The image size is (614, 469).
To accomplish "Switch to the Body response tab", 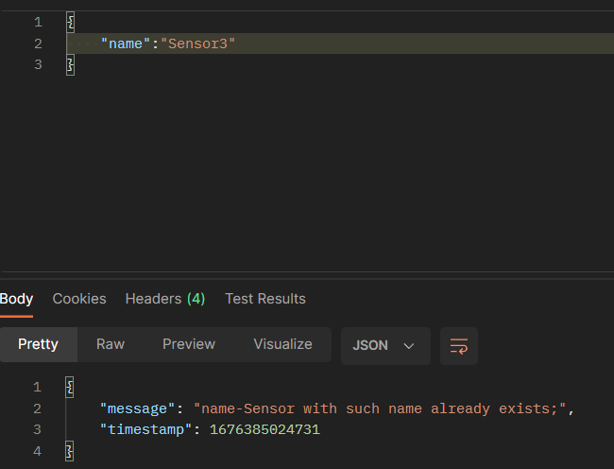I will click(x=16, y=299).
